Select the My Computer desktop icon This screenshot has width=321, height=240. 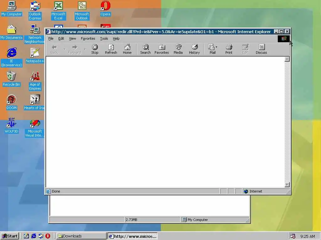[11, 9]
